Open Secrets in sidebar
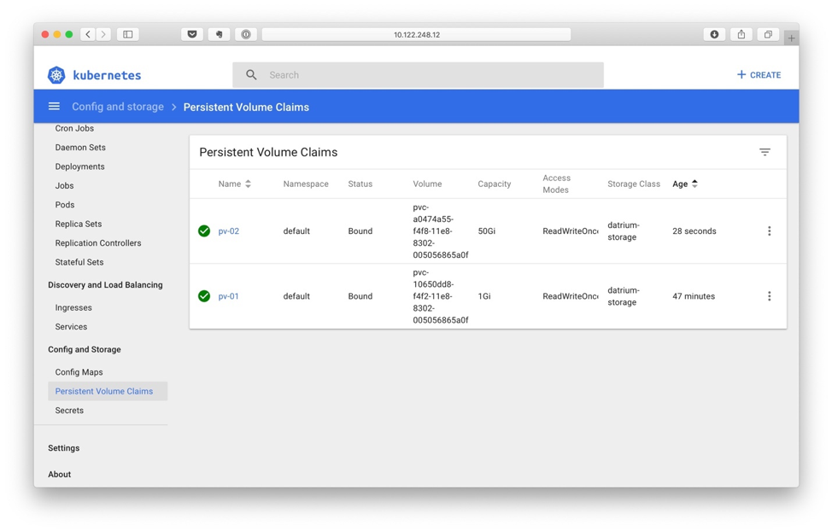The width and height of the screenshot is (832, 531). pos(69,411)
